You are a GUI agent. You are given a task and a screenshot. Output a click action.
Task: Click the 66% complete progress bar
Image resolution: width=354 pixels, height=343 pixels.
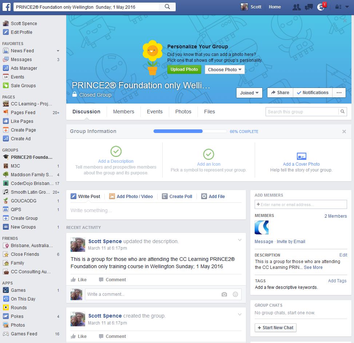pos(190,131)
